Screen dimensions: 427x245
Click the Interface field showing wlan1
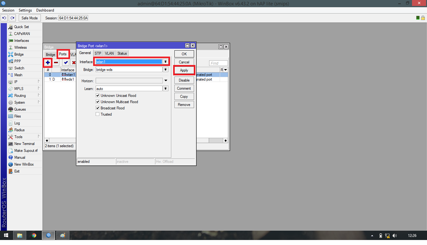[129, 62]
